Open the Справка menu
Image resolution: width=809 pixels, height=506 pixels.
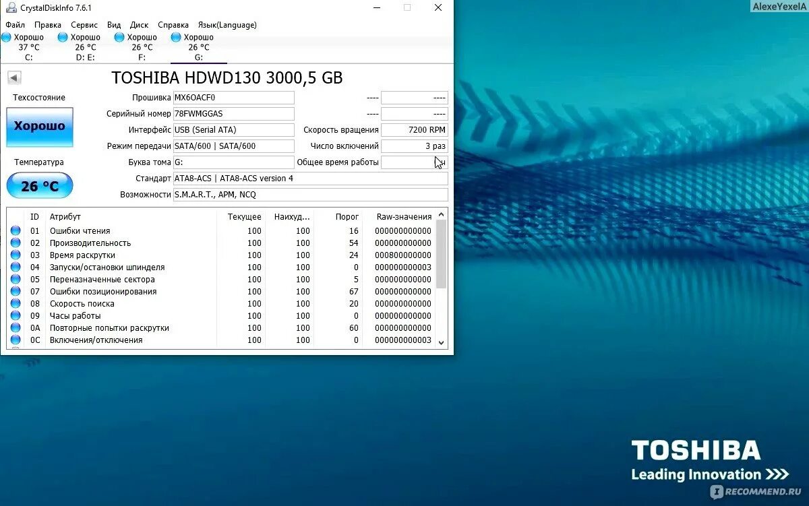point(173,25)
